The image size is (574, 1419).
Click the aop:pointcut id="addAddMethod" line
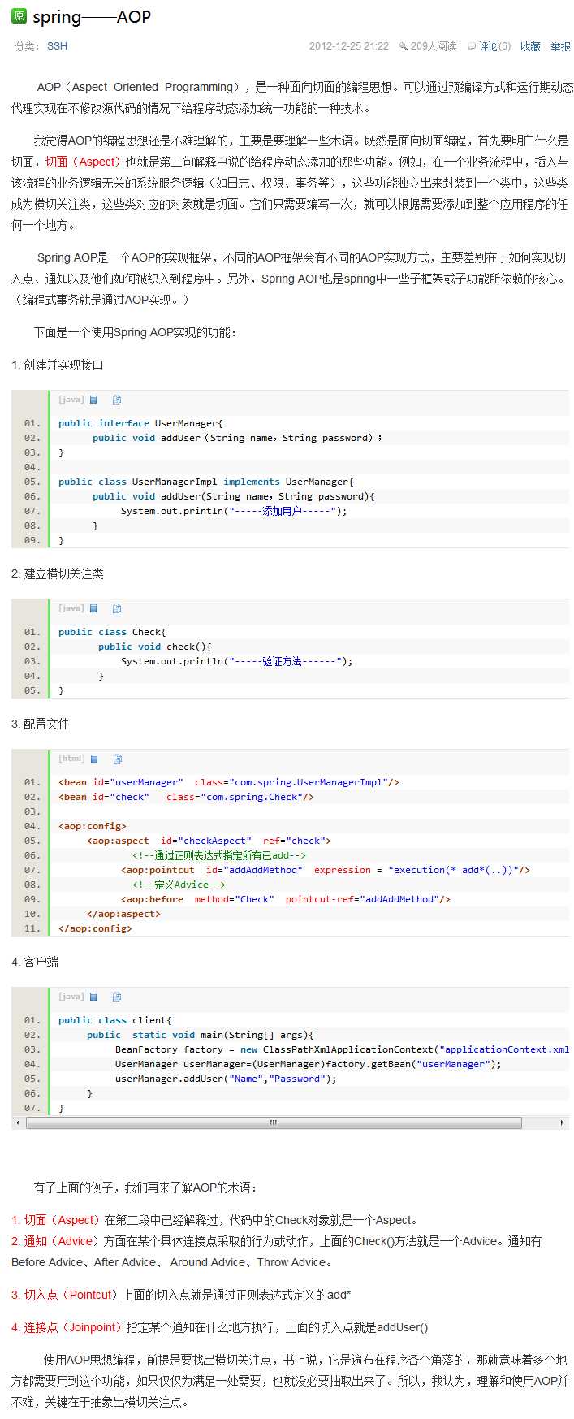(x=326, y=870)
